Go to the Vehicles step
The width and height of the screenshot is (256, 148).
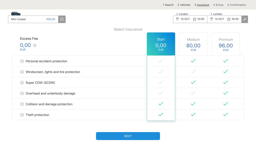(184, 5)
